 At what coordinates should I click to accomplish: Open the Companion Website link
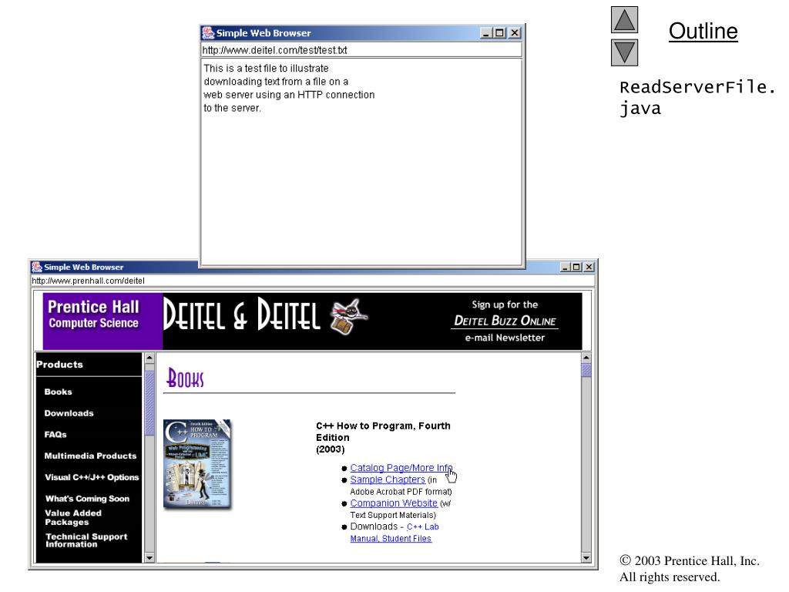[394, 503]
